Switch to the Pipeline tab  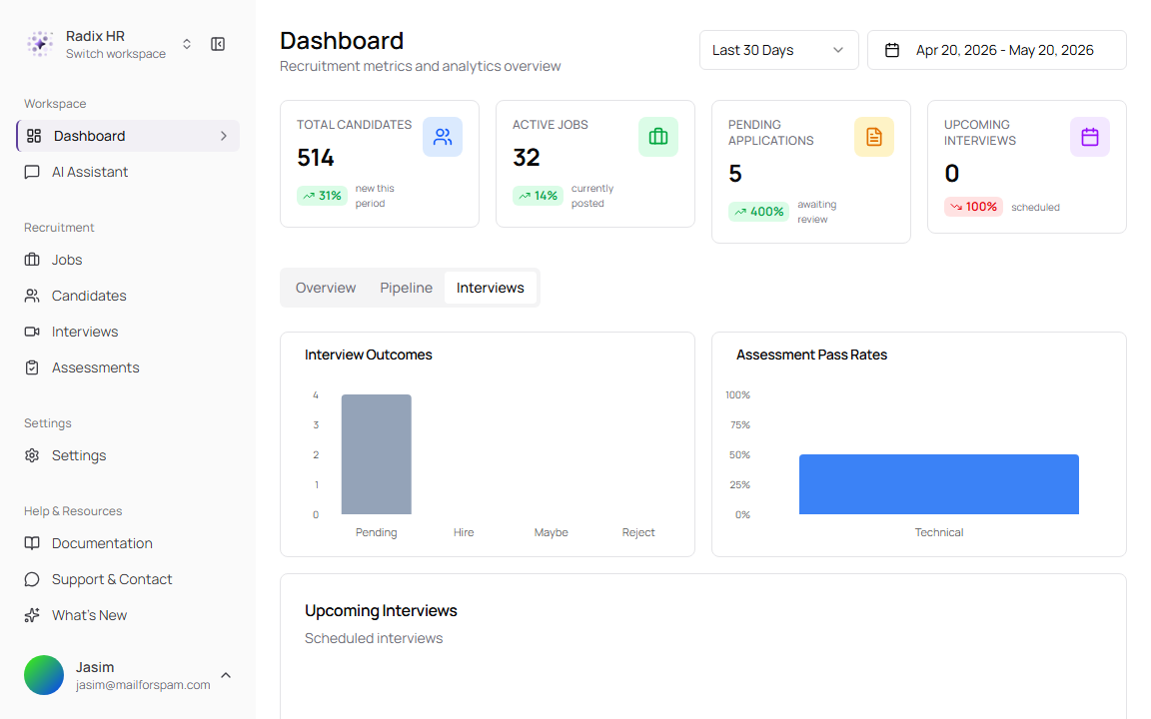[406, 288]
